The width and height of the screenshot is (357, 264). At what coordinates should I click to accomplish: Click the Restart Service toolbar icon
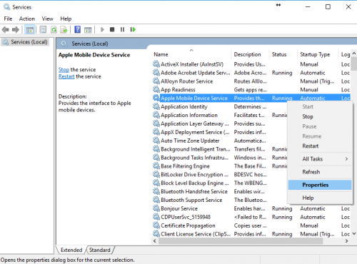(x=133, y=29)
